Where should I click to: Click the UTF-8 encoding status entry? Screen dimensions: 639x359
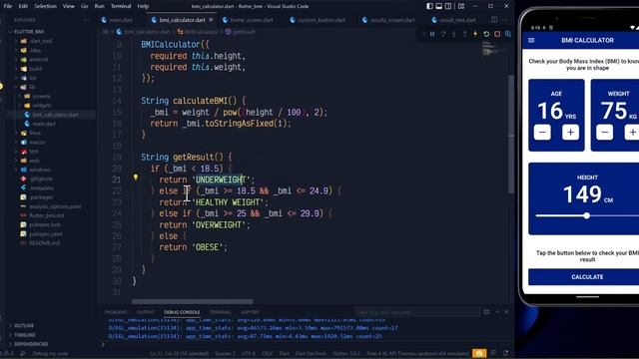coord(249,354)
